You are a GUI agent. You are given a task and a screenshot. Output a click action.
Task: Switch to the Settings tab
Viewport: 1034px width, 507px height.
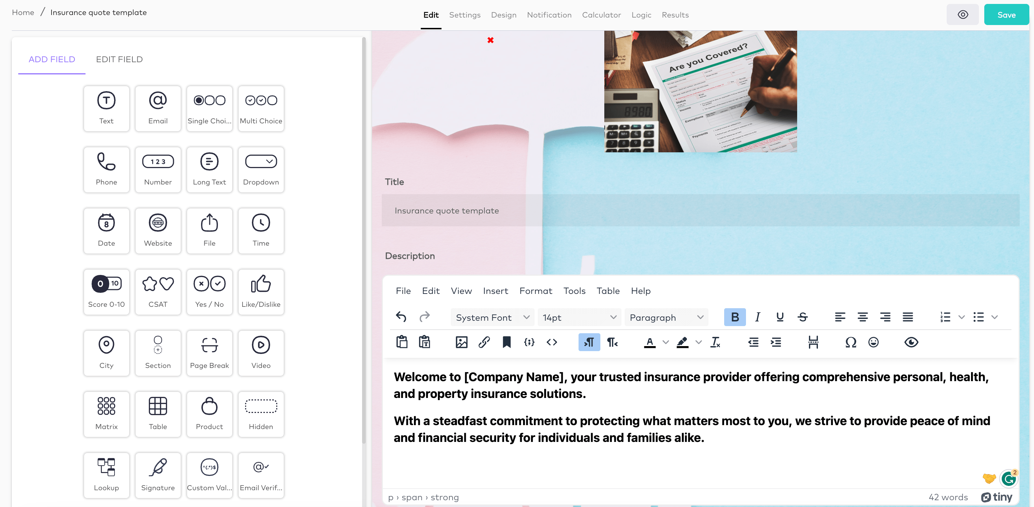(x=464, y=15)
